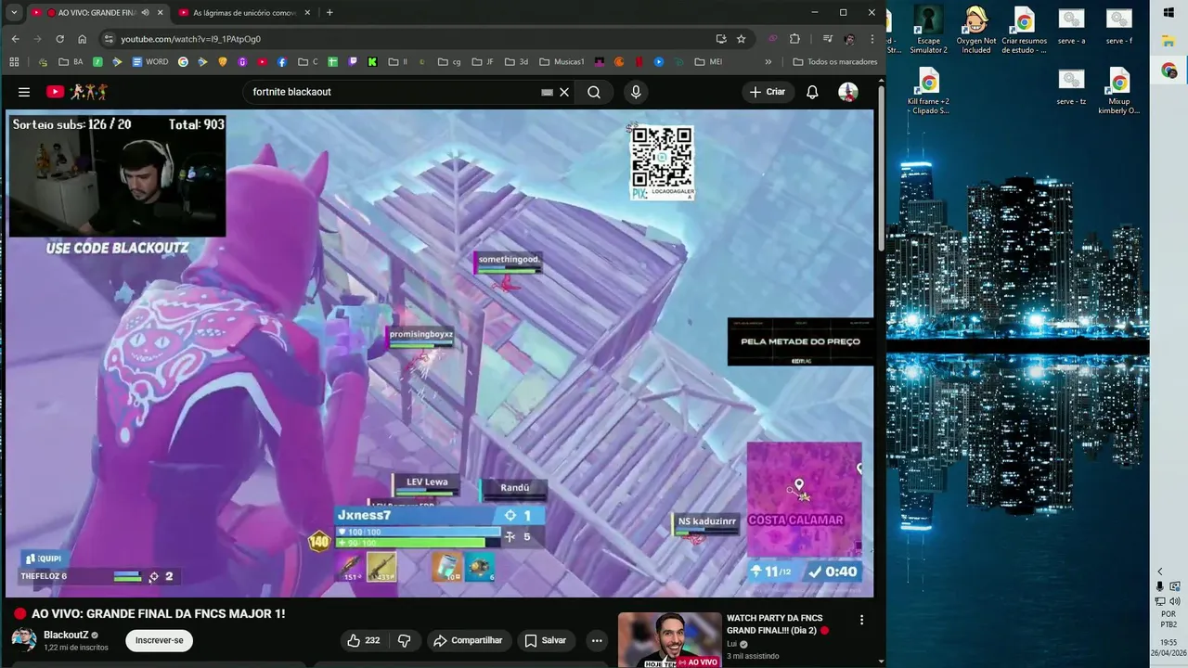Open the Google bookmark icon
The height and width of the screenshot is (668, 1188).
click(183, 62)
